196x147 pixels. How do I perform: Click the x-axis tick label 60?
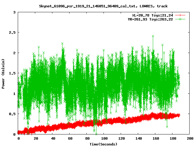click(x=70, y=138)
